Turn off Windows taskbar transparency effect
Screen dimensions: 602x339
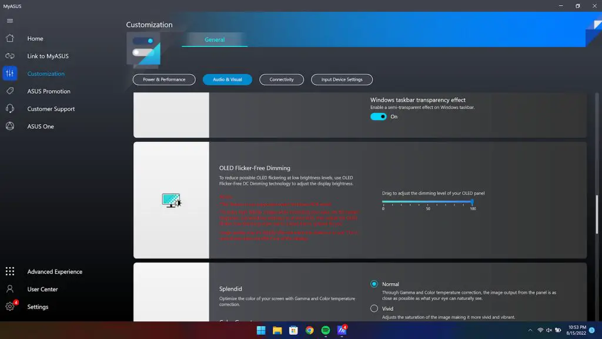pos(378,117)
